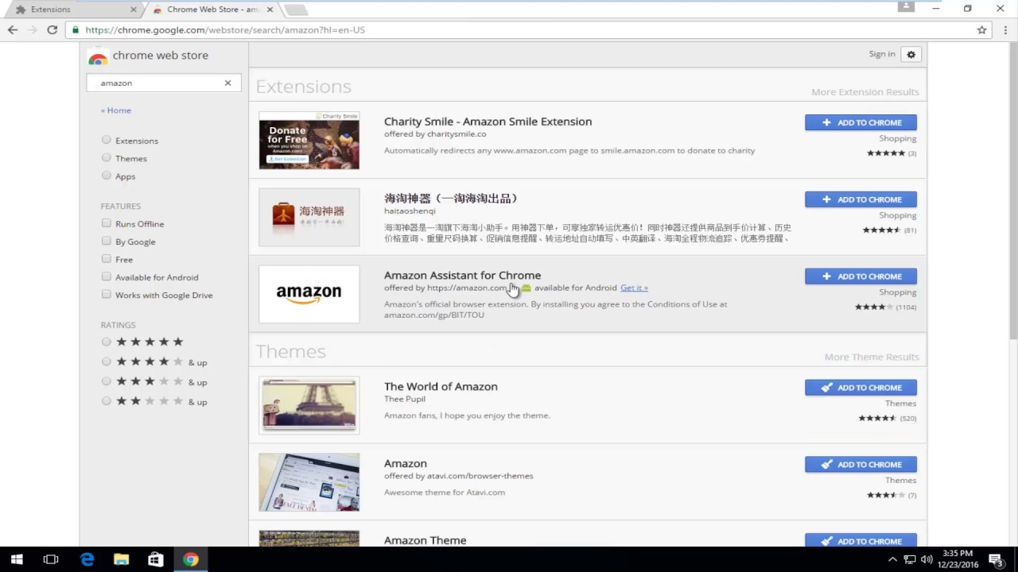Launch Microsoft Edge from taskbar

click(x=87, y=559)
